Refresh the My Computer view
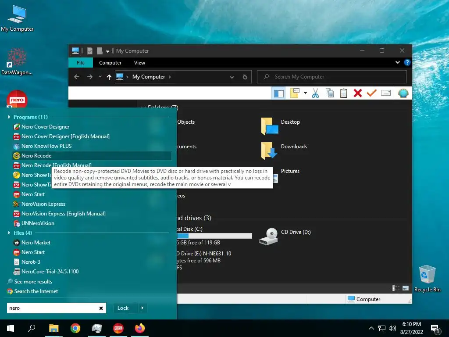The image size is (449, 337). point(245,77)
